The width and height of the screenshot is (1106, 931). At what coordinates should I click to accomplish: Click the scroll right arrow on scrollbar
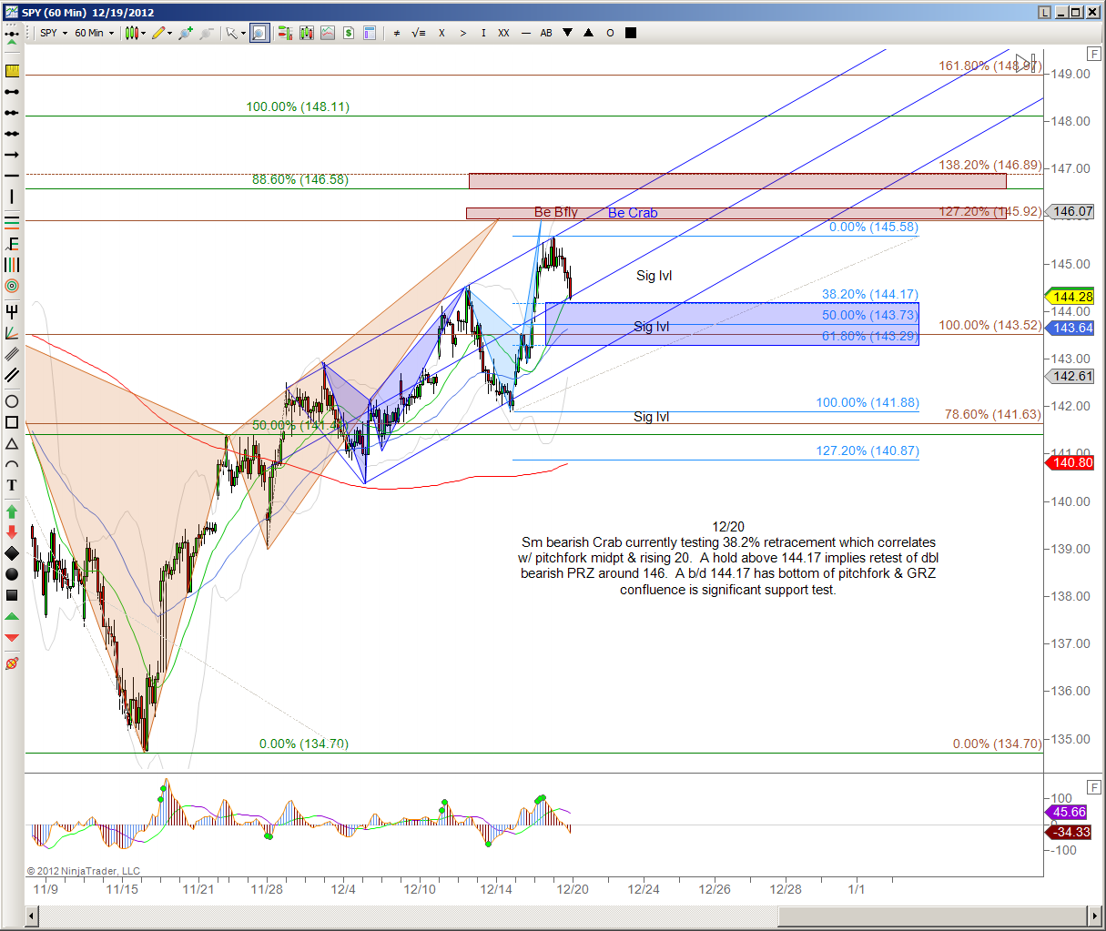(1095, 915)
